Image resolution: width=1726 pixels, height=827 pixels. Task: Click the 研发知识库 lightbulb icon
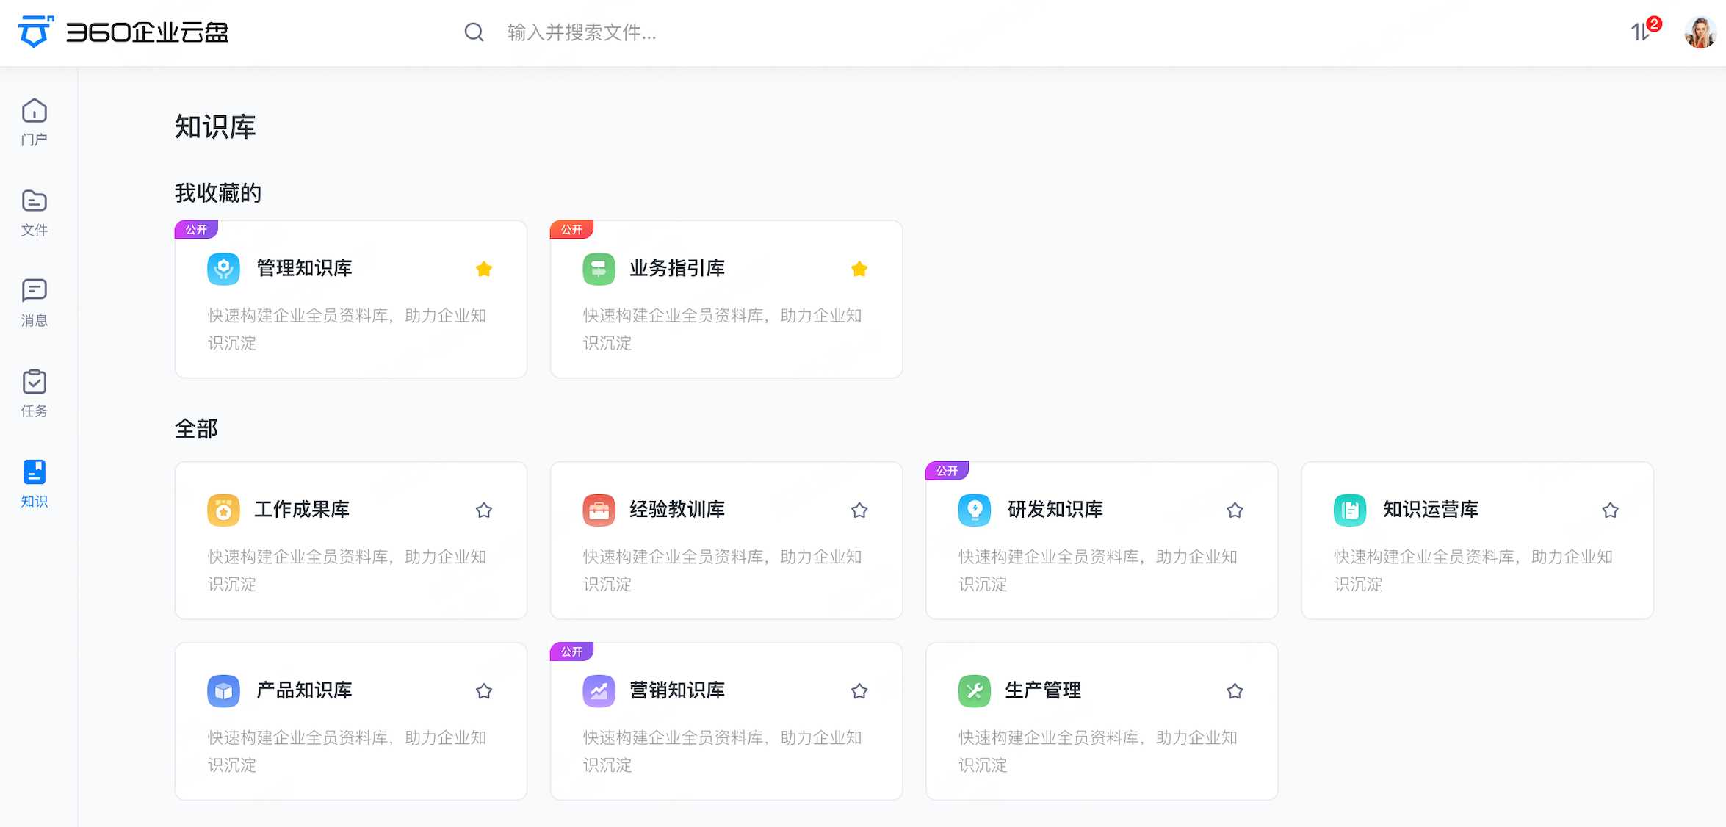tap(974, 510)
